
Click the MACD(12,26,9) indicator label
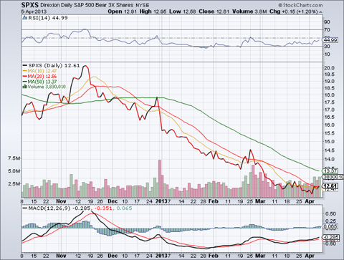[49, 208]
